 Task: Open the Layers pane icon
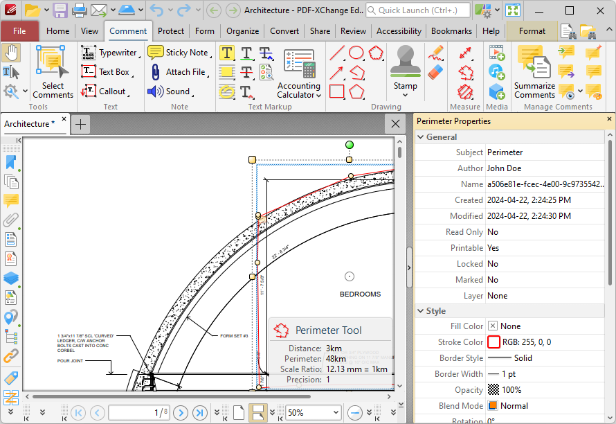(10, 278)
